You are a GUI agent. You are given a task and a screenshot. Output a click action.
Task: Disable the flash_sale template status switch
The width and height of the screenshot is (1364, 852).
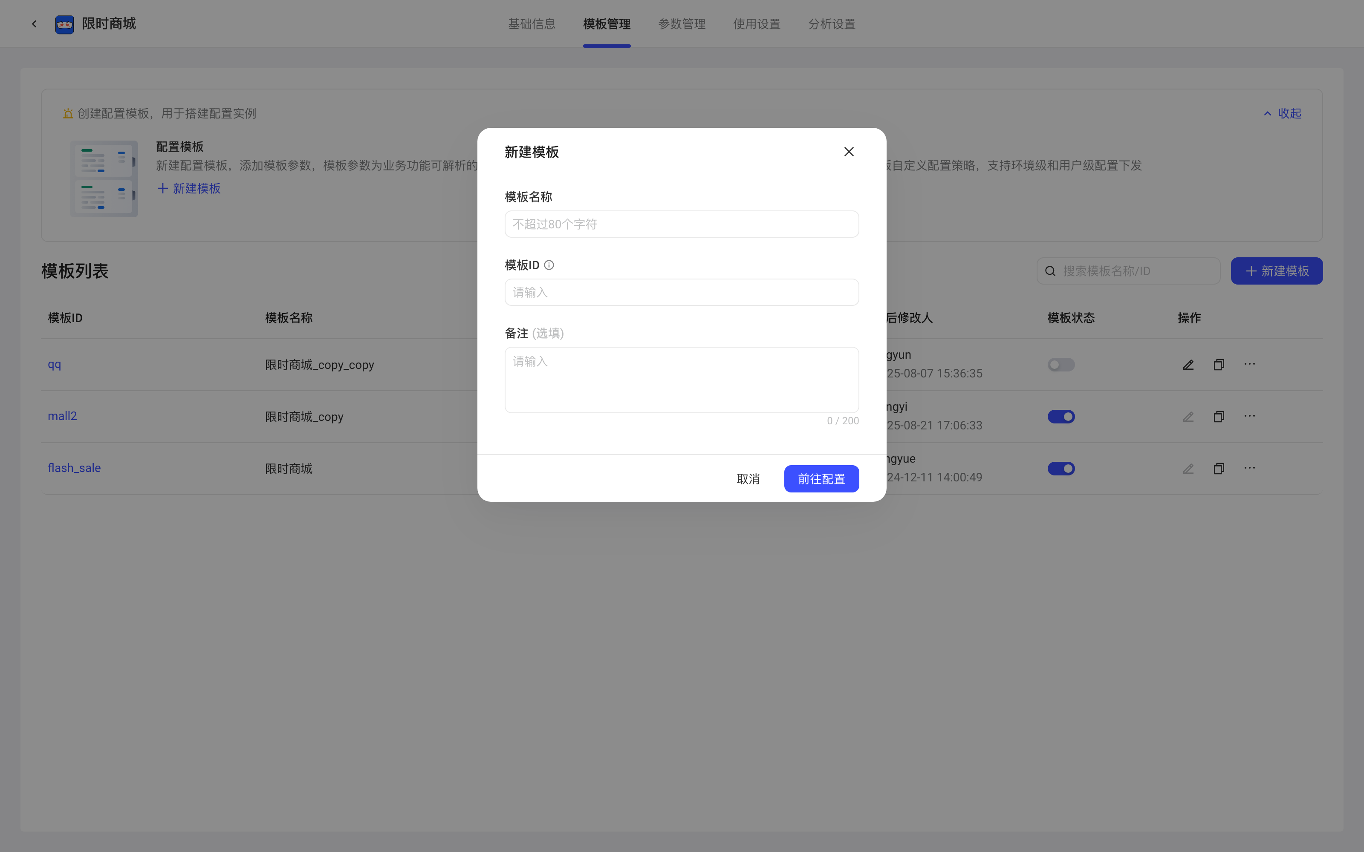tap(1061, 468)
